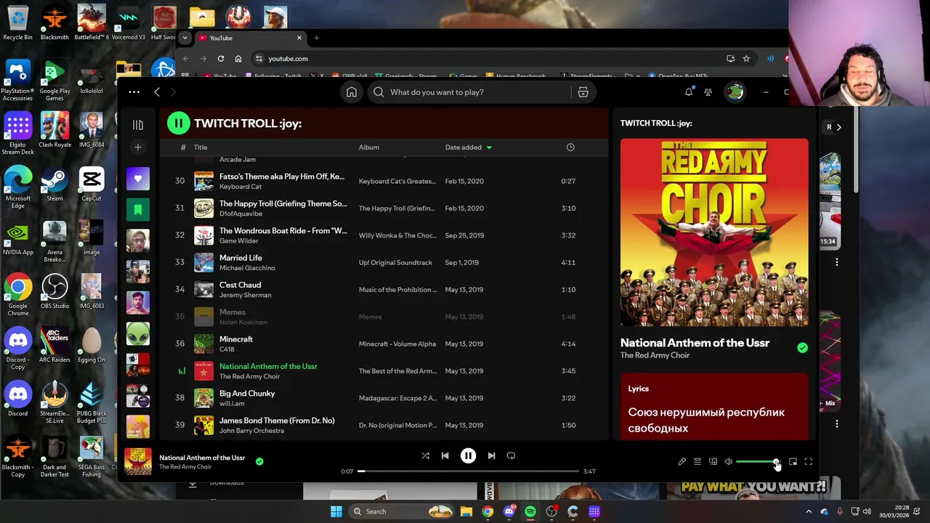Screen dimensions: 930x523
Task: Toggle the lyrics microphone icon
Action: [x=682, y=462]
